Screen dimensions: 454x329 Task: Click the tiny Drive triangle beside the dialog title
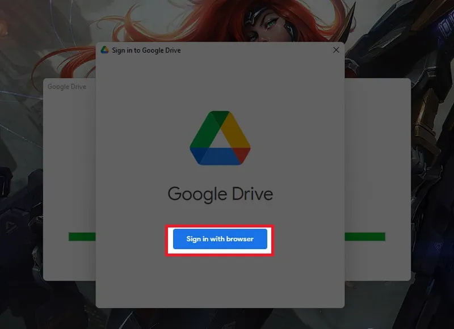pos(105,50)
